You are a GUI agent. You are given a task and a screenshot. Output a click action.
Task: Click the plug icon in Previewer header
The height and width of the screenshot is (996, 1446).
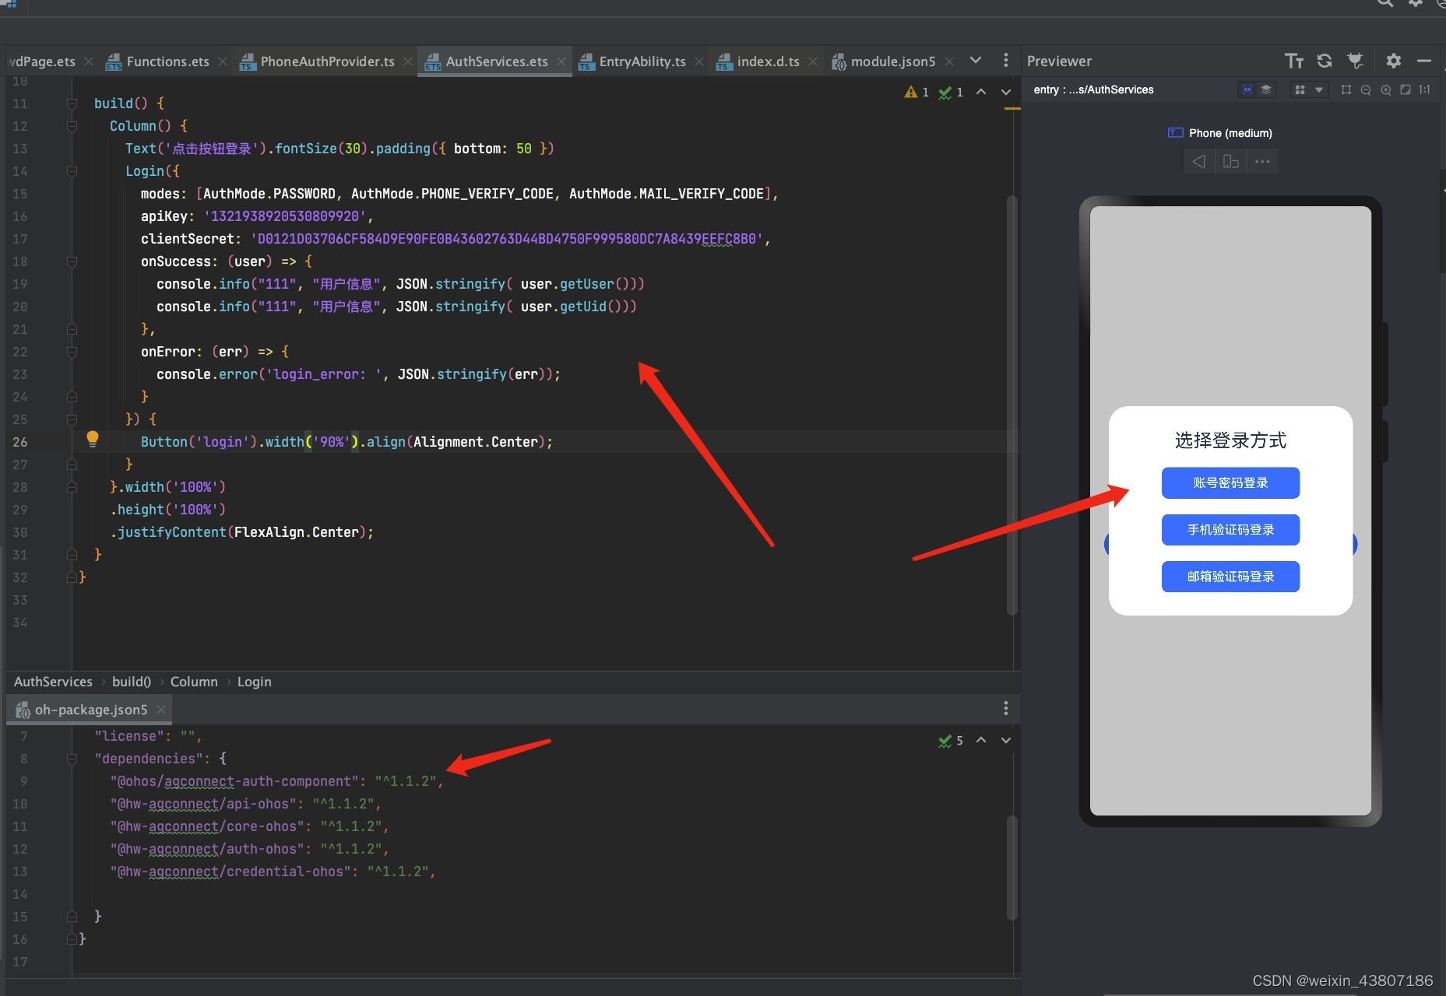click(x=1355, y=61)
